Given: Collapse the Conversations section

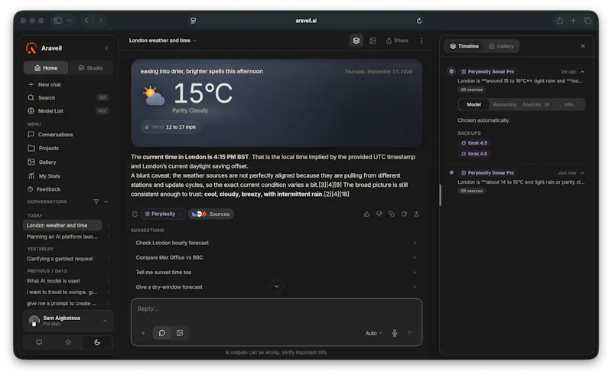Looking at the screenshot, I should click(x=106, y=201).
